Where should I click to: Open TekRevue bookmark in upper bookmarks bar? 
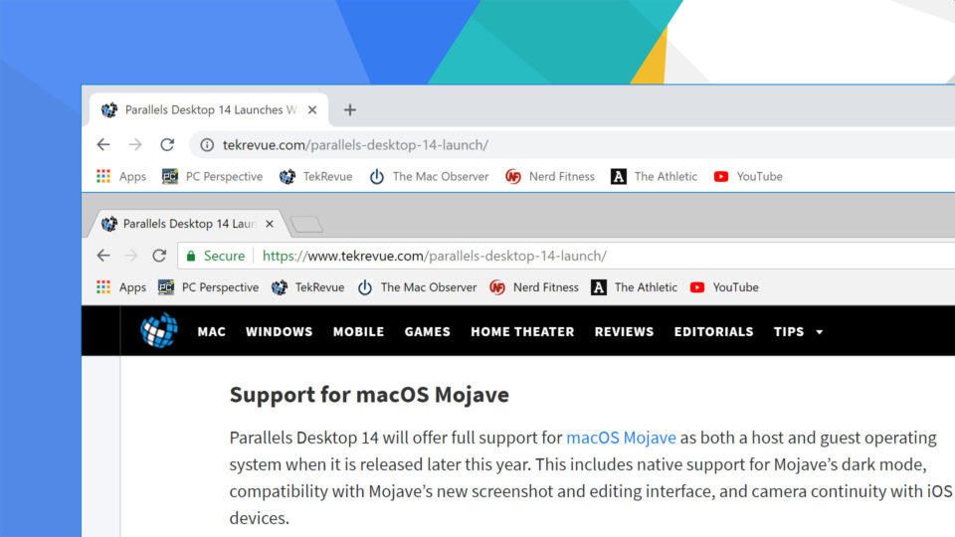pos(315,177)
